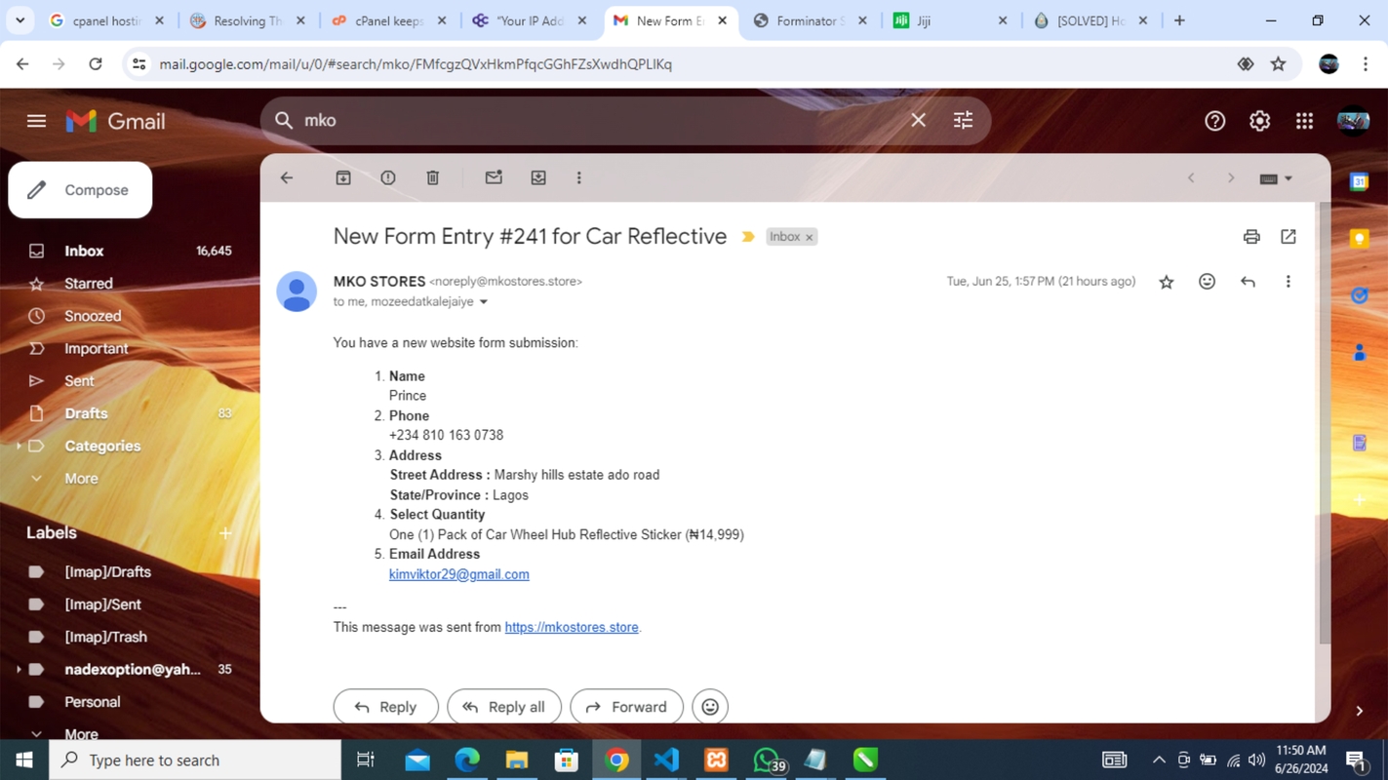Open Gmail main menu hamburger icon
Screen dimensions: 1388x780
(36, 121)
